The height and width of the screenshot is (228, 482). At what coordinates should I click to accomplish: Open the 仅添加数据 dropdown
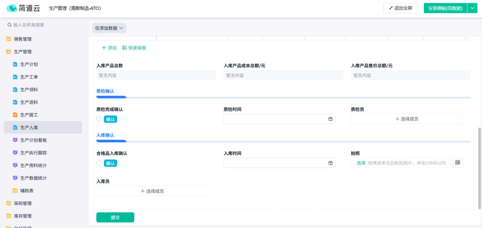coord(109,28)
